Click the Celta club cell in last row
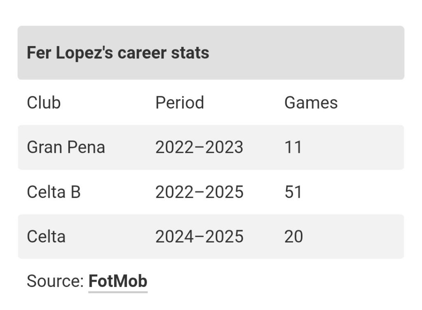The width and height of the screenshot is (422, 310). click(46, 237)
